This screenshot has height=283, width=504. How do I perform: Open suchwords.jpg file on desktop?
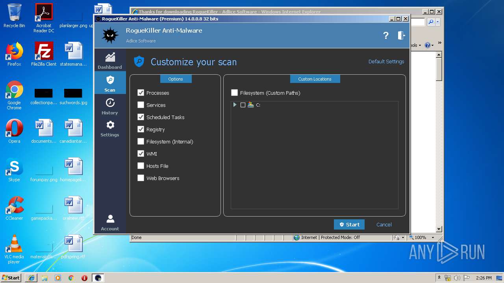[x=73, y=96]
